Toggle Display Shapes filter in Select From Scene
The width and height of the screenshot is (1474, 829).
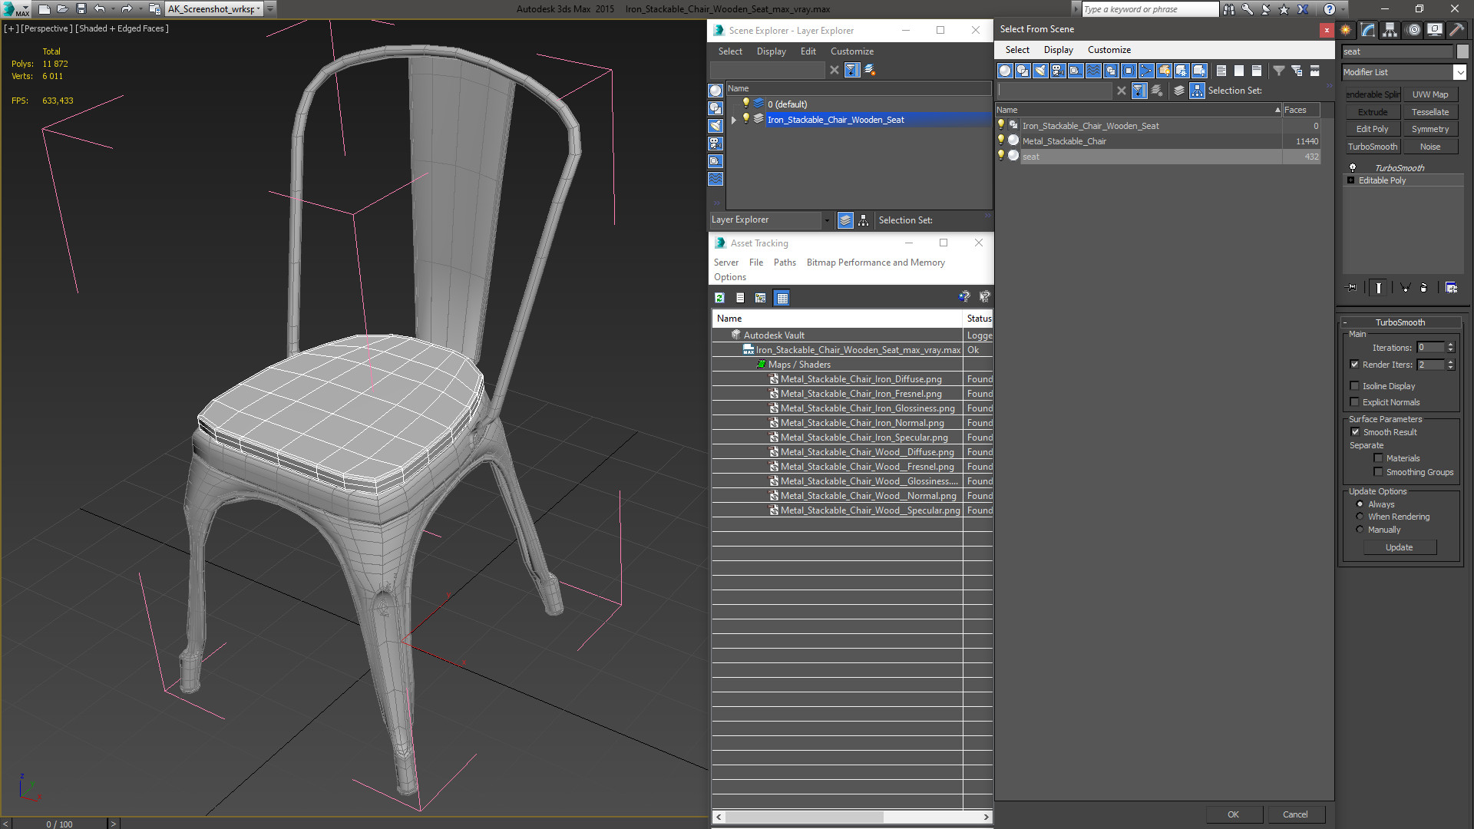[x=1023, y=71]
